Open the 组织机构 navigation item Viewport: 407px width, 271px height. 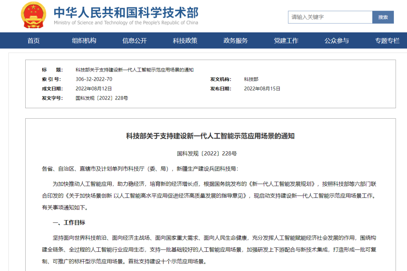point(84,40)
